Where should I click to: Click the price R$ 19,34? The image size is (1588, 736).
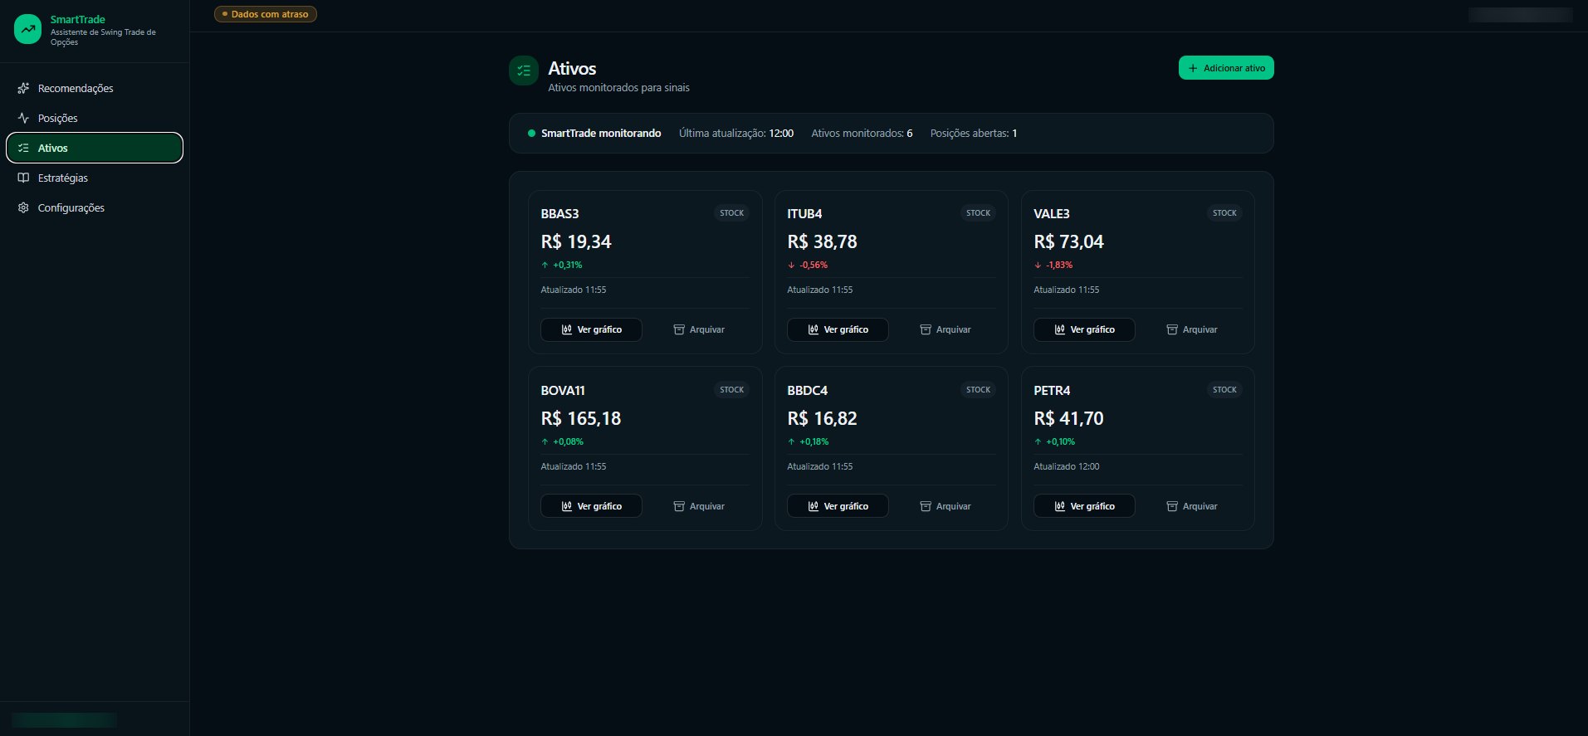pos(576,241)
